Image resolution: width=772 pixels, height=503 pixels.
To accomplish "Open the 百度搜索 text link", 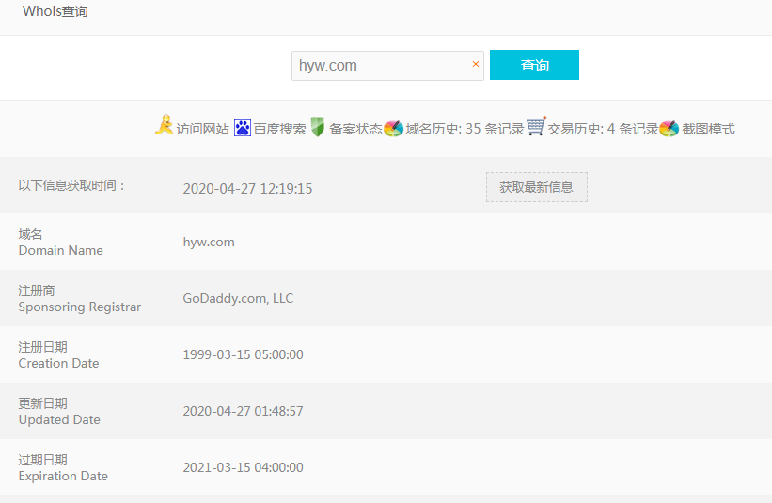I will pos(280,130).
